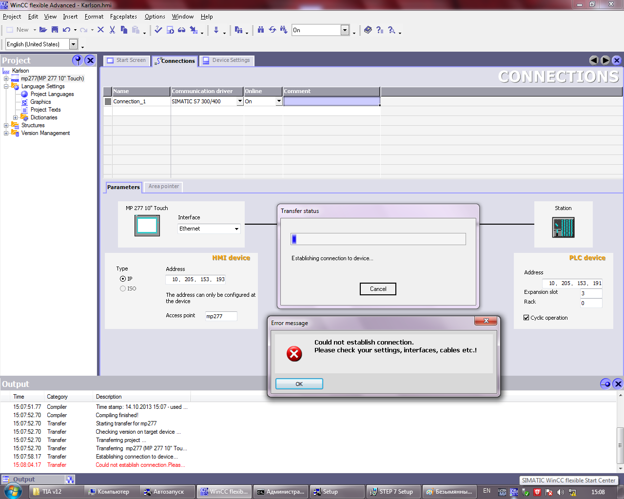Viewport: 624px width, 499px height.
Task: Click the question-mark list help icon
Action: pos(380,30)
